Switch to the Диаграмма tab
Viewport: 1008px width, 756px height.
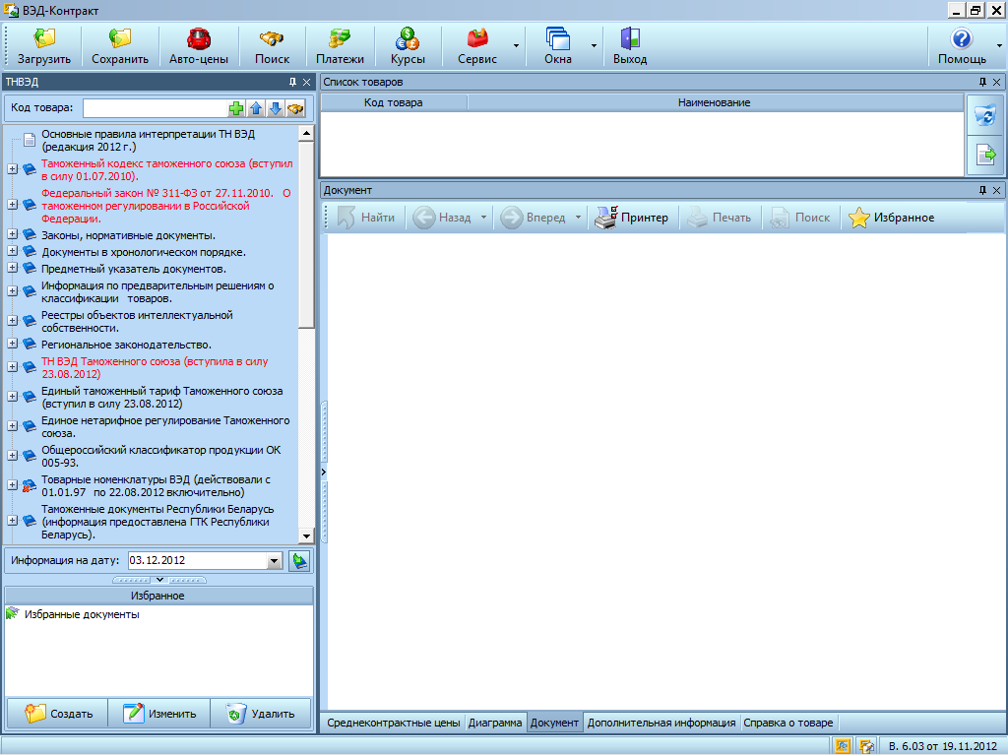pyautogui.click(x=495, y=723)
